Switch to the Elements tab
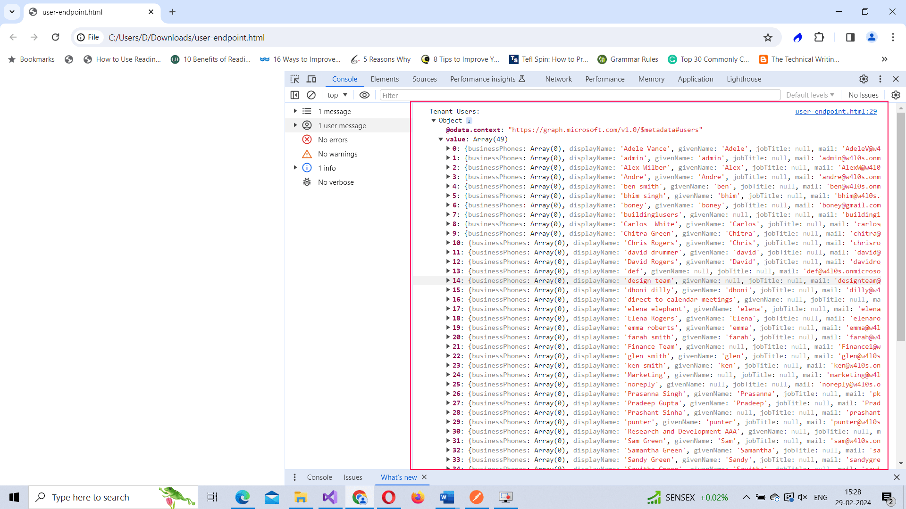This screenshot has height=509, width=906. [385, 79]
